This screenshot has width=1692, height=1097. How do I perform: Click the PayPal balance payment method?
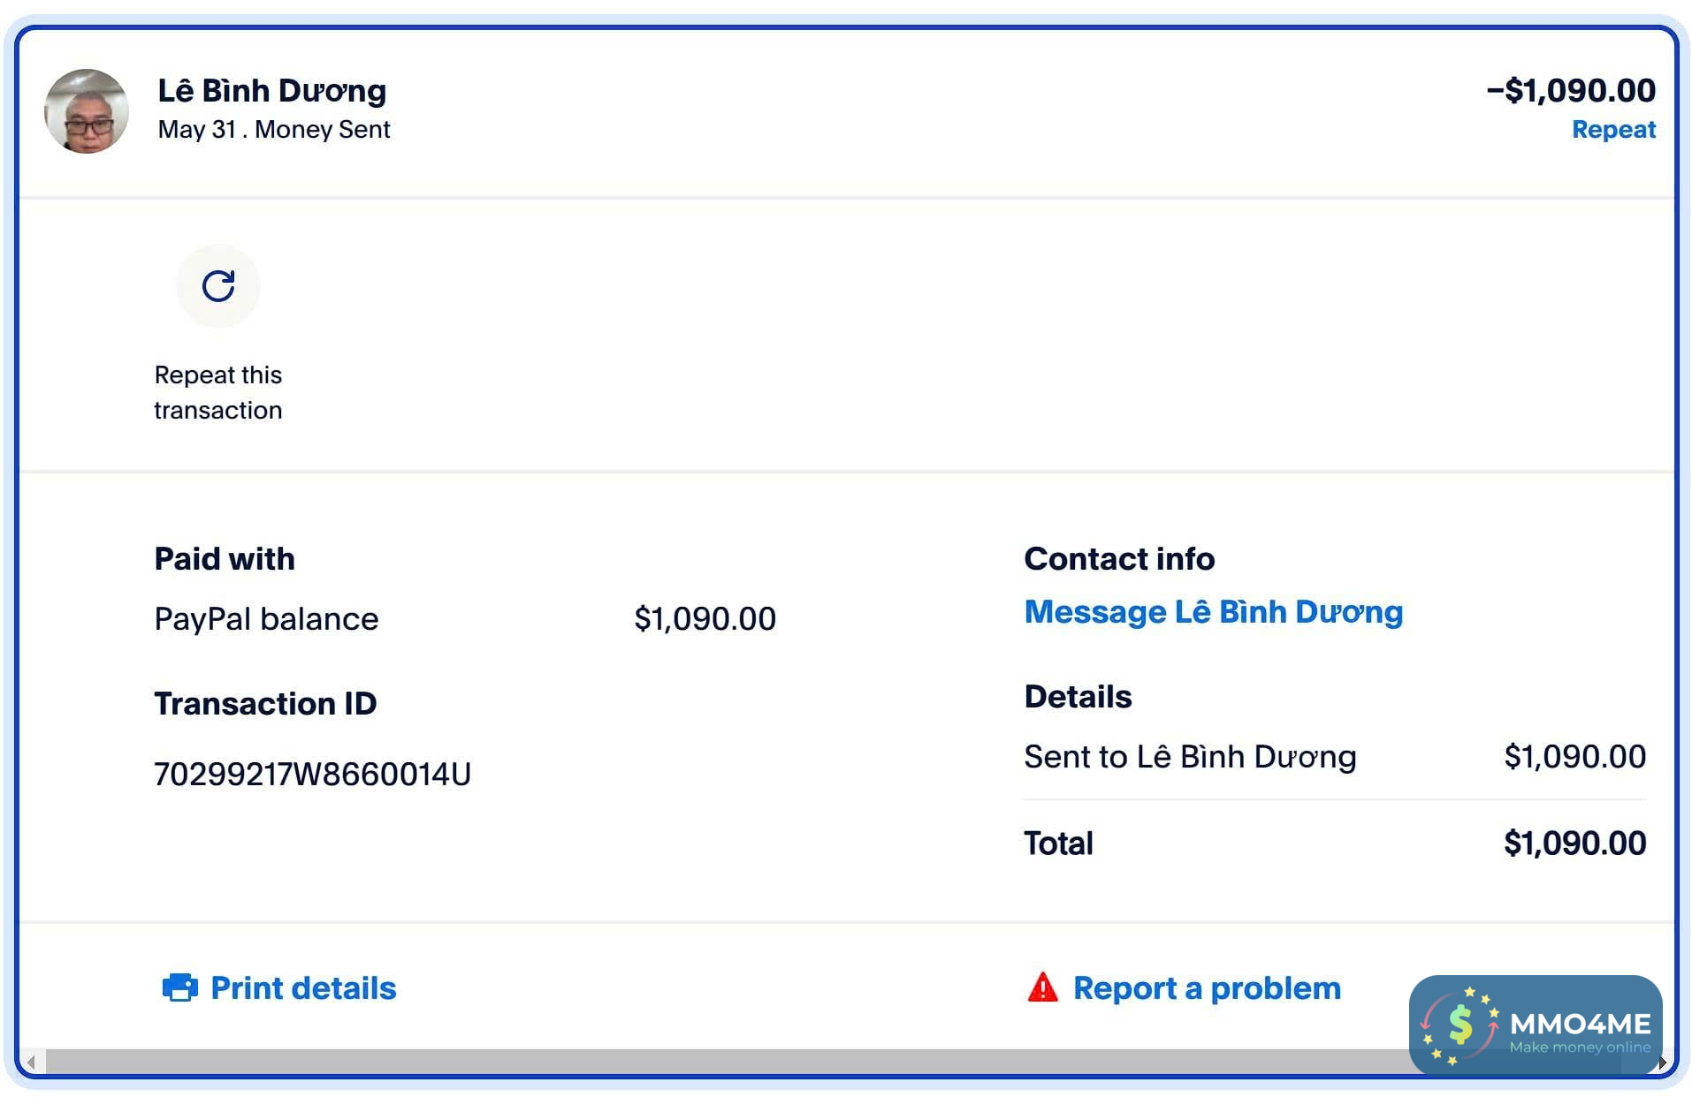[x=266, y=618]
